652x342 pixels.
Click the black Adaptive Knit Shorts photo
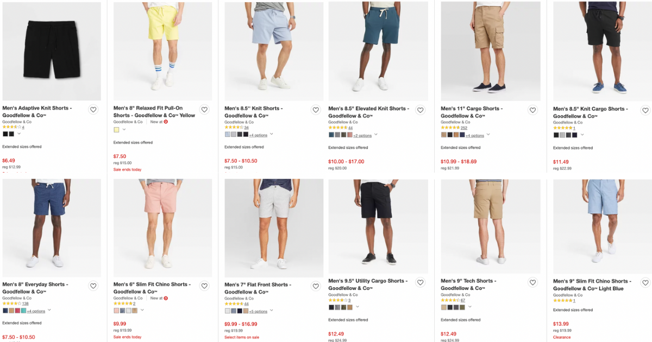pos(52,52)
